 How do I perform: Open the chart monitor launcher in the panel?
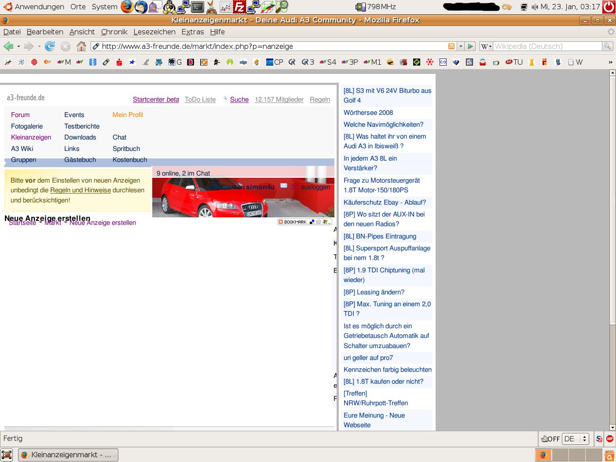coord(225,7)
